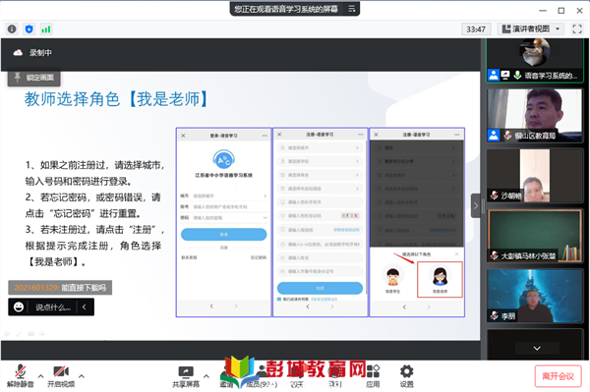The image size is (590, 392).
Task: Click the screen-sharing icon on presenter tile
Action: (505, 76)
